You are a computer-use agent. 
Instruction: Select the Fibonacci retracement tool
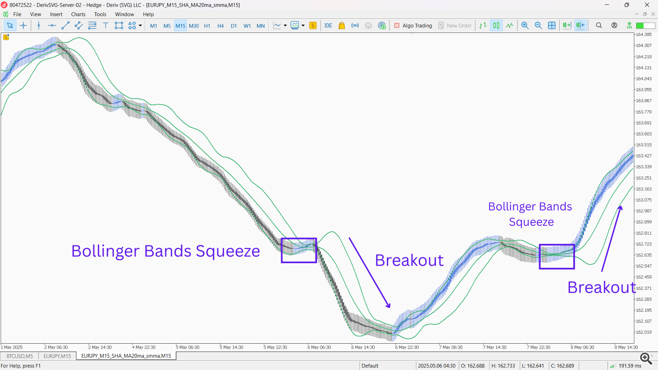pyautogui.click(x=92, y=25)
